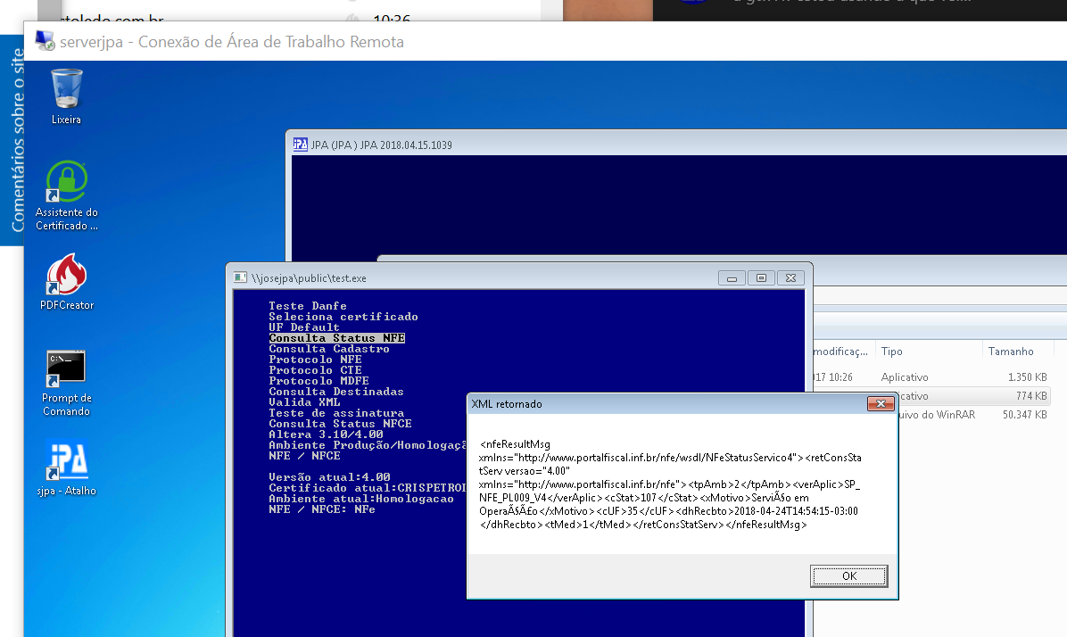
Task: Close the XML retornado dialog
Action: point(881,404)
